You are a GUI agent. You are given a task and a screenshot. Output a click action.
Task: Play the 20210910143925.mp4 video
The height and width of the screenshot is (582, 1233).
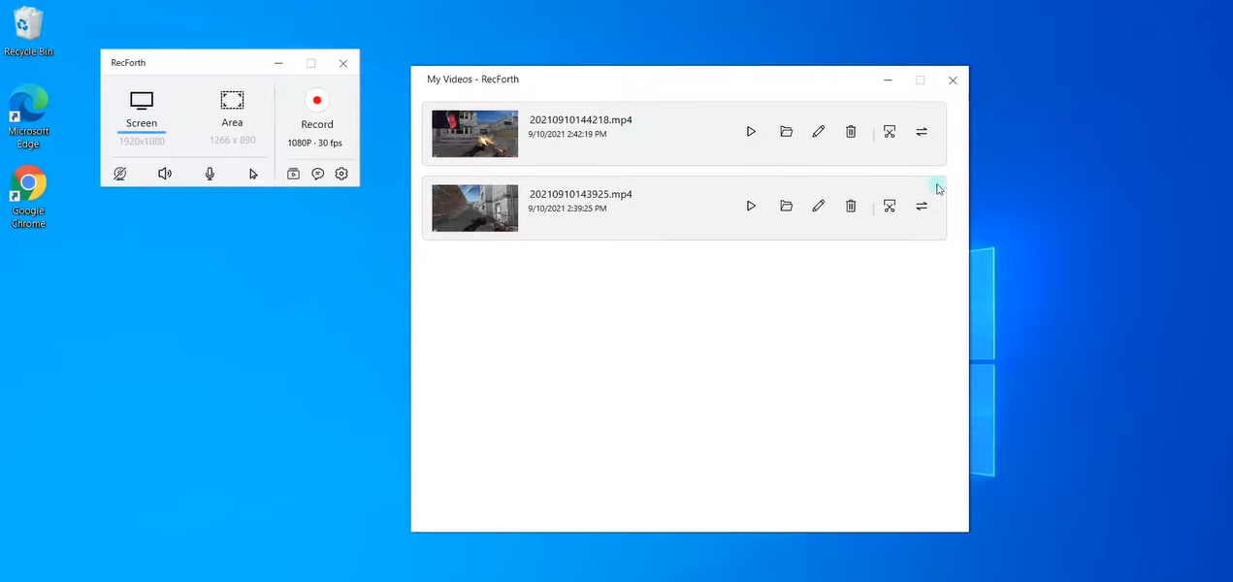[x=751, y=206]
